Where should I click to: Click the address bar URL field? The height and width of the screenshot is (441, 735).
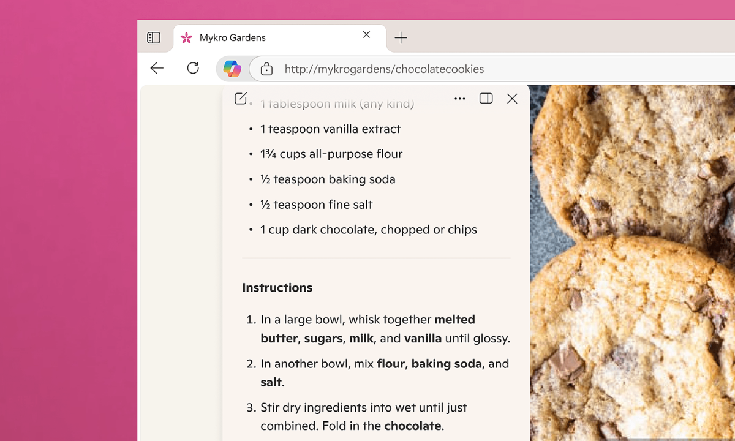coord(429,69)
